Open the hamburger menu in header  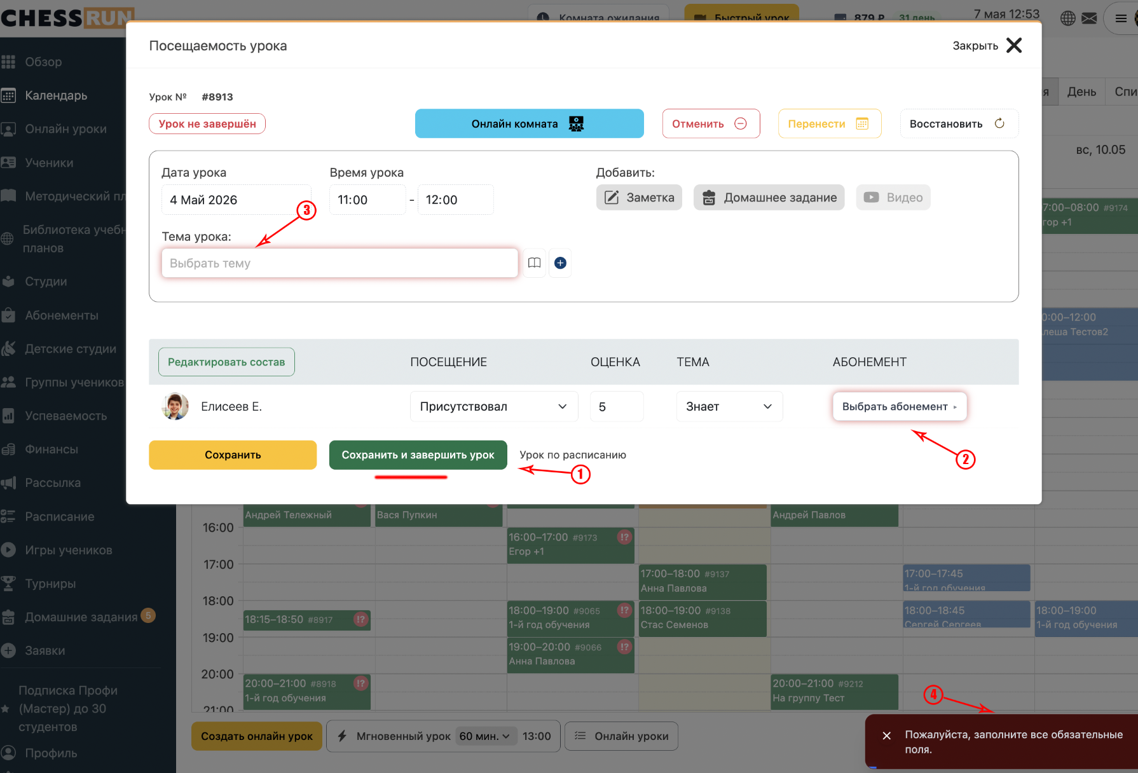point(1121,18)
